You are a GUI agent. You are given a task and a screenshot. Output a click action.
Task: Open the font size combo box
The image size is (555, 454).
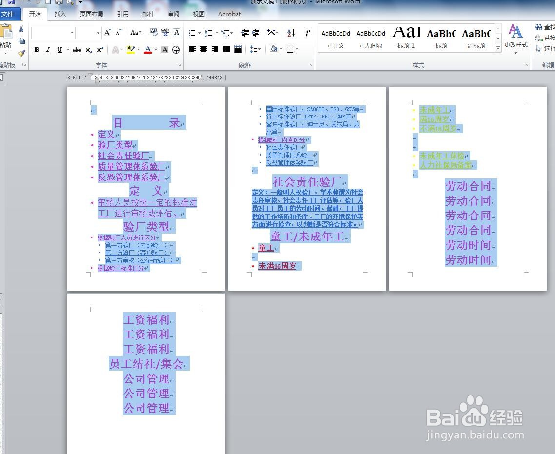(x=88, y=33)
